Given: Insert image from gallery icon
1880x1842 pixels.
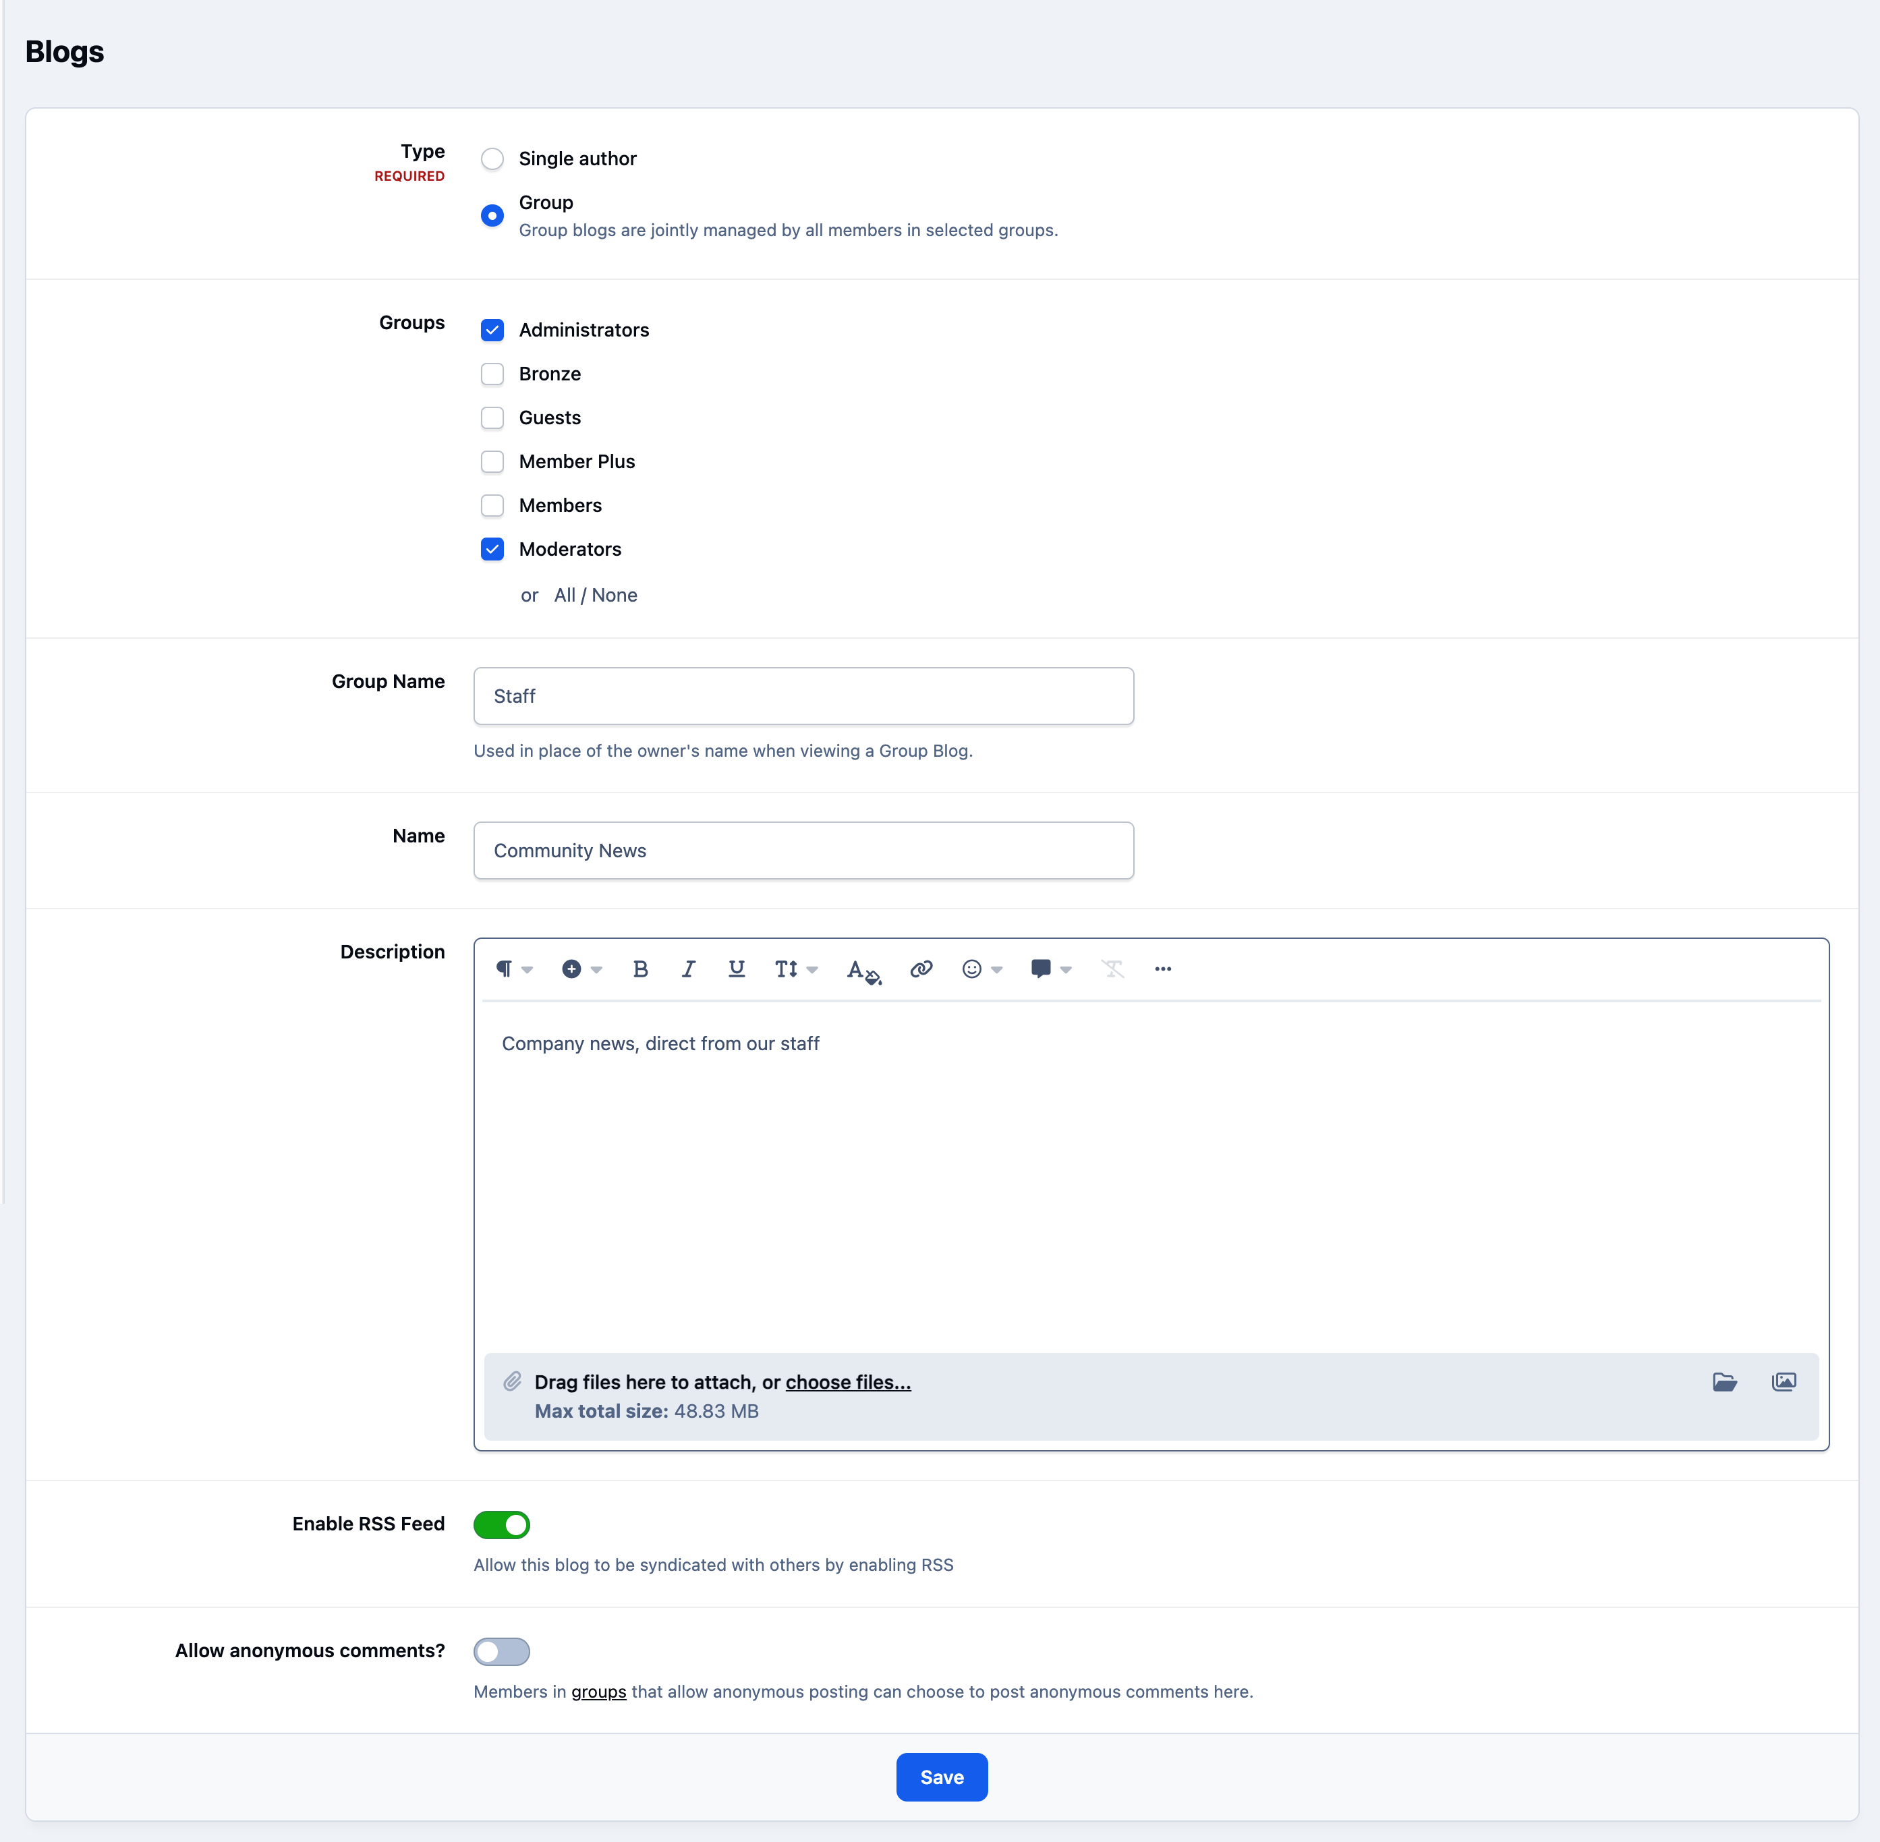Looking at the screenshot, I should pyautogui.click(x=1784, y=1383).
